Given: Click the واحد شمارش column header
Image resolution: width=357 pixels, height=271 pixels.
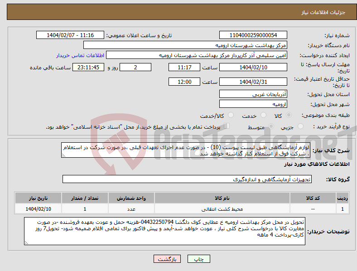Looking at the screenshot, I should pos(131,198).
